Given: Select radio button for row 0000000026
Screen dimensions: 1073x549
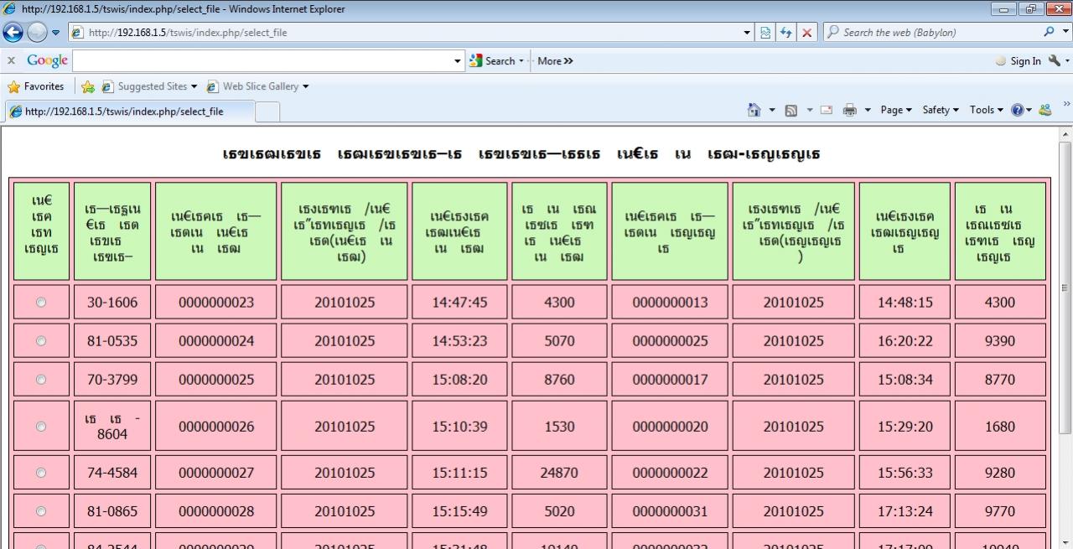Looking at the screenshot, I should click(41, 427).
